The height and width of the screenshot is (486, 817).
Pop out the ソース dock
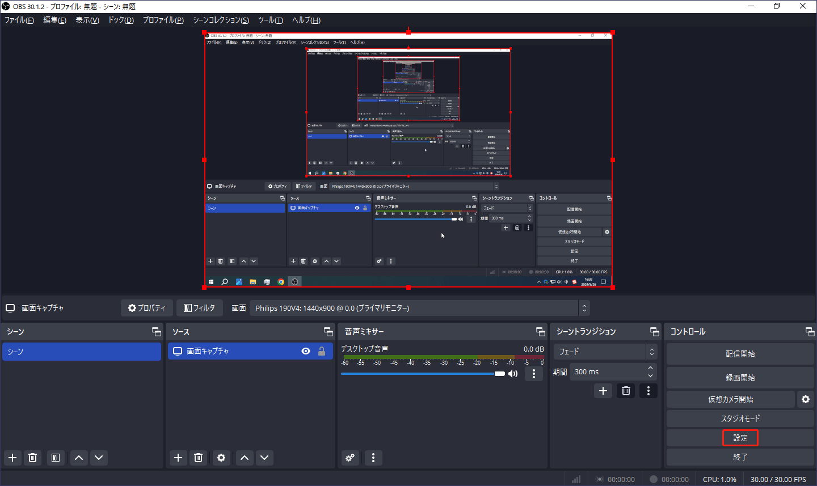[328, 332]
